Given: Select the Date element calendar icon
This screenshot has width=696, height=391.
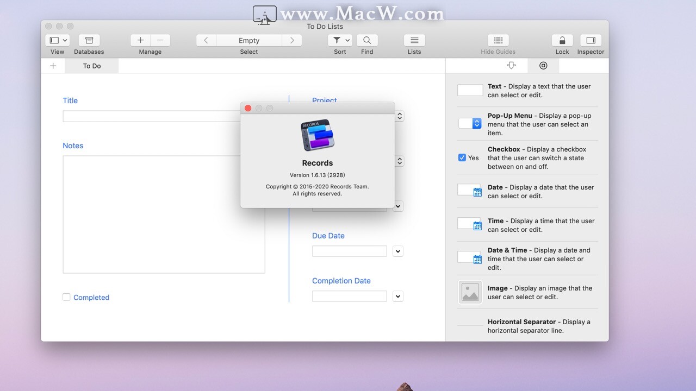Looking at the screenshot, I should (x=477, y=192).
